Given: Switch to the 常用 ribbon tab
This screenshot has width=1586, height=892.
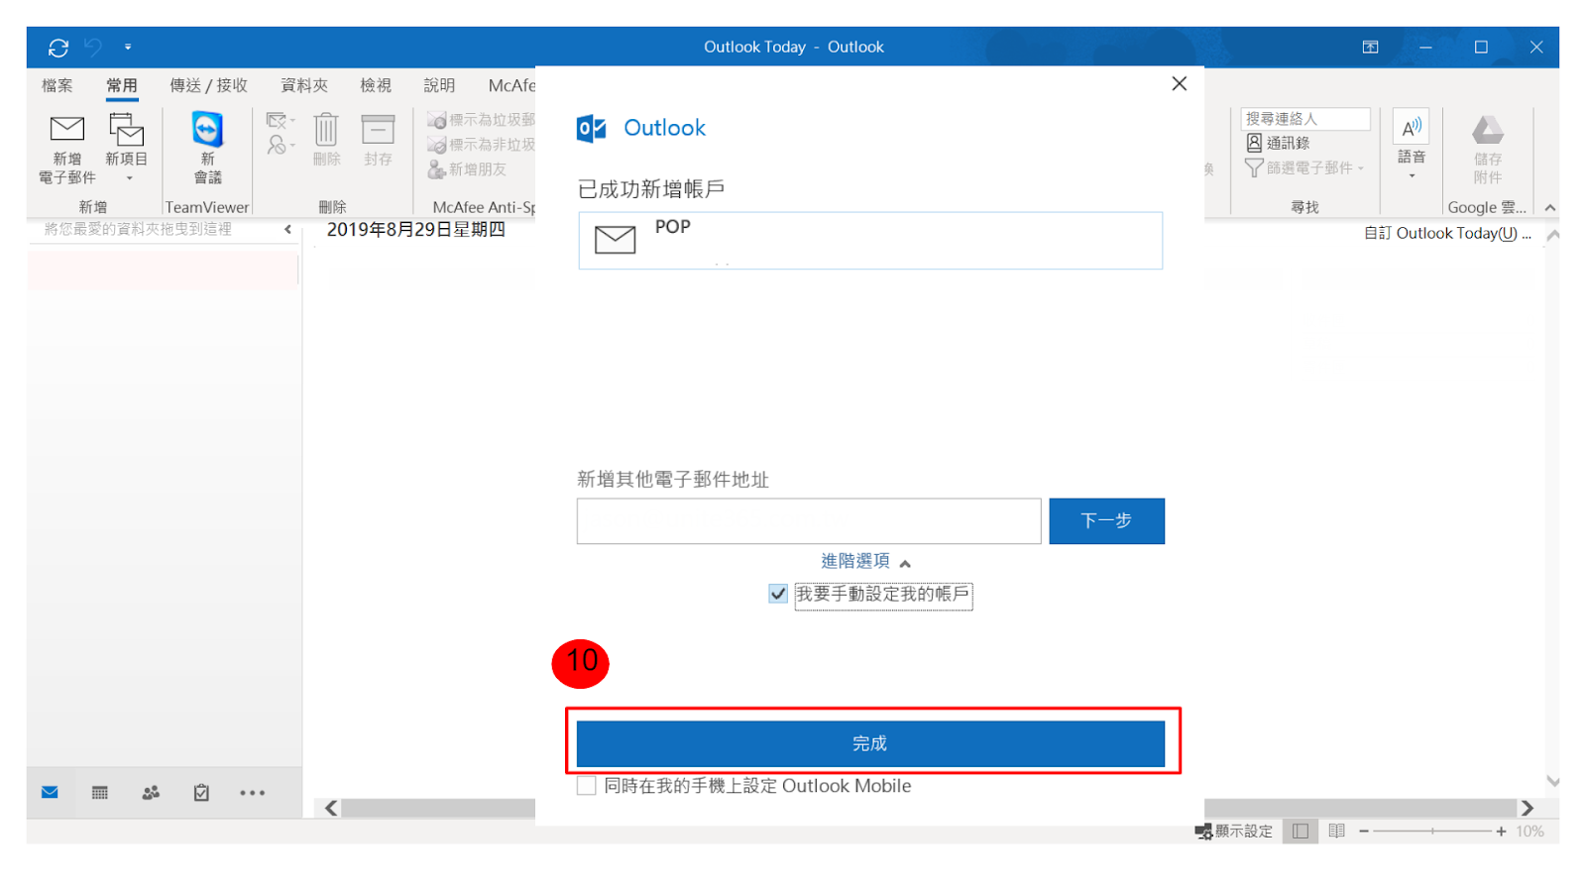Looking at the screenshot, I should 122,85.
